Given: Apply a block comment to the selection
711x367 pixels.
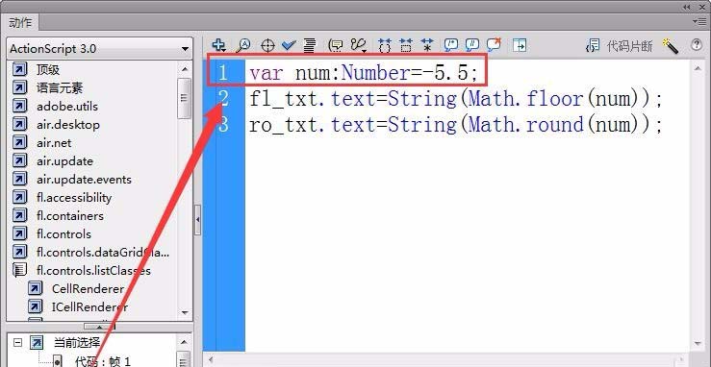Looking at the screenshot, I should point(450,45).
